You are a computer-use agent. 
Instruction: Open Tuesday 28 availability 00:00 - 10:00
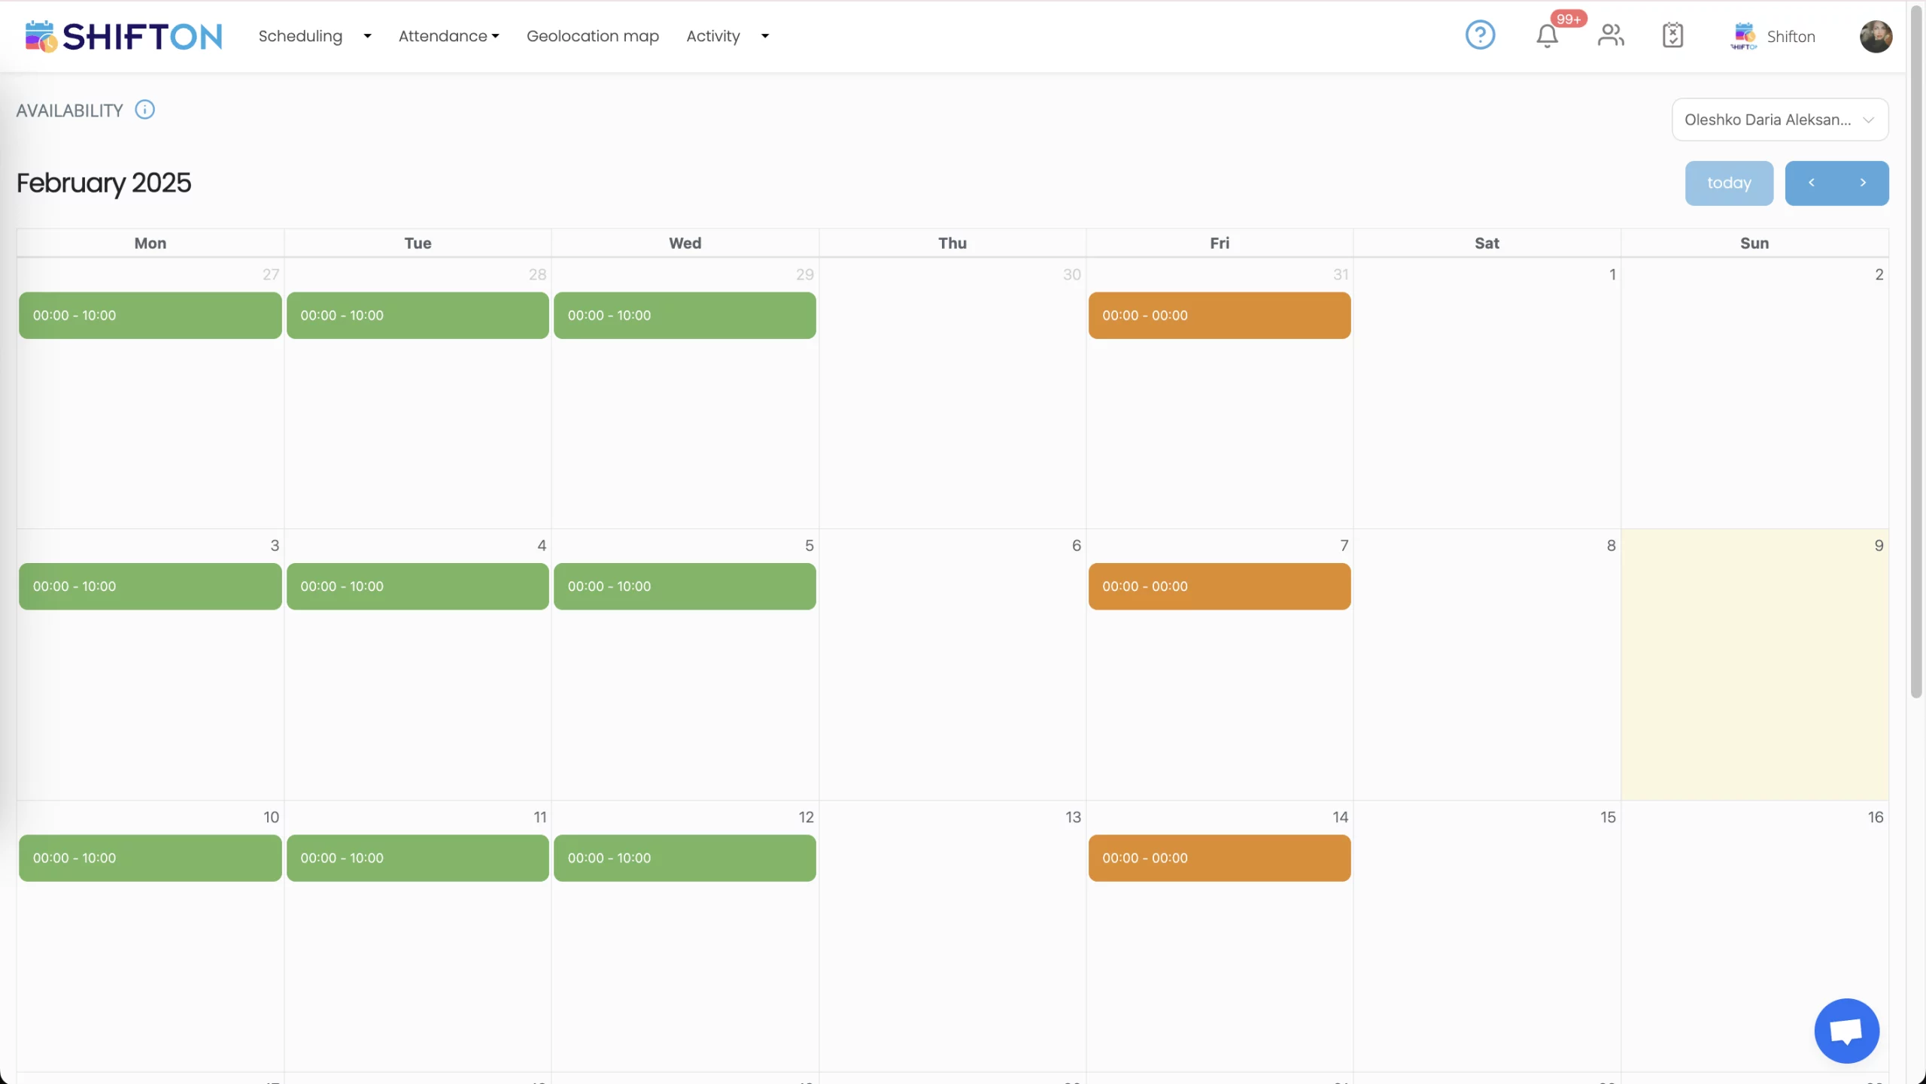(x=418, y=315)
